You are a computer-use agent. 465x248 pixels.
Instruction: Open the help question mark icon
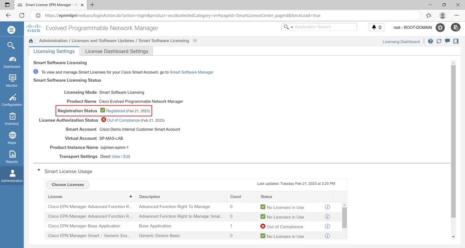click(430, 41)
